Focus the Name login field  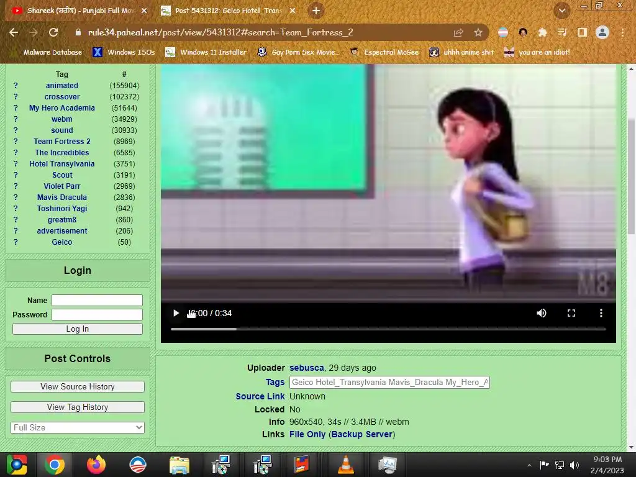click(x=97, y=300)
